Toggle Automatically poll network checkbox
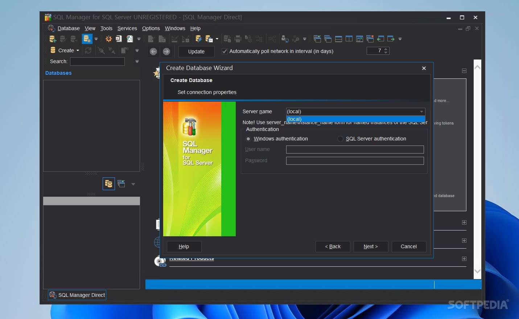 tap(225, 51)
